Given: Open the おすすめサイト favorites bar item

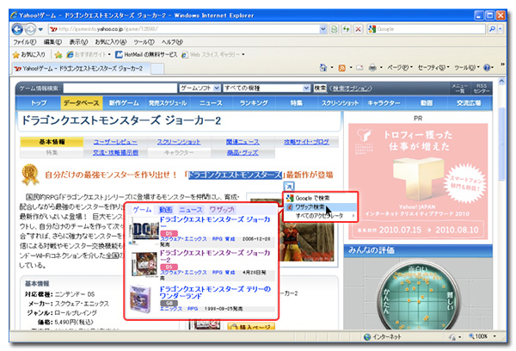Looking at the screenshot, I should click(x=89, y=55).
